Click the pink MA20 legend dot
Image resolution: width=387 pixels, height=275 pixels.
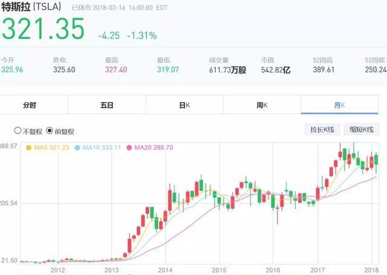coord(129,147)
